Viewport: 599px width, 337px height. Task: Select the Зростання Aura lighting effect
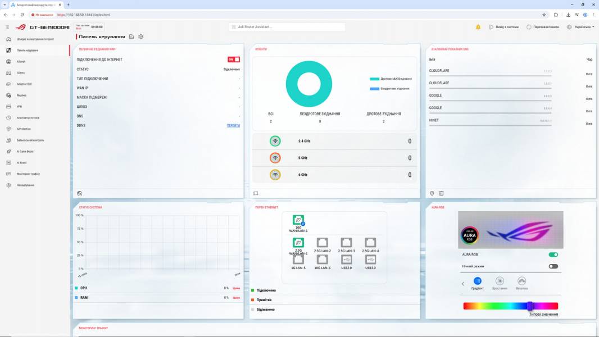pos(500,283)
